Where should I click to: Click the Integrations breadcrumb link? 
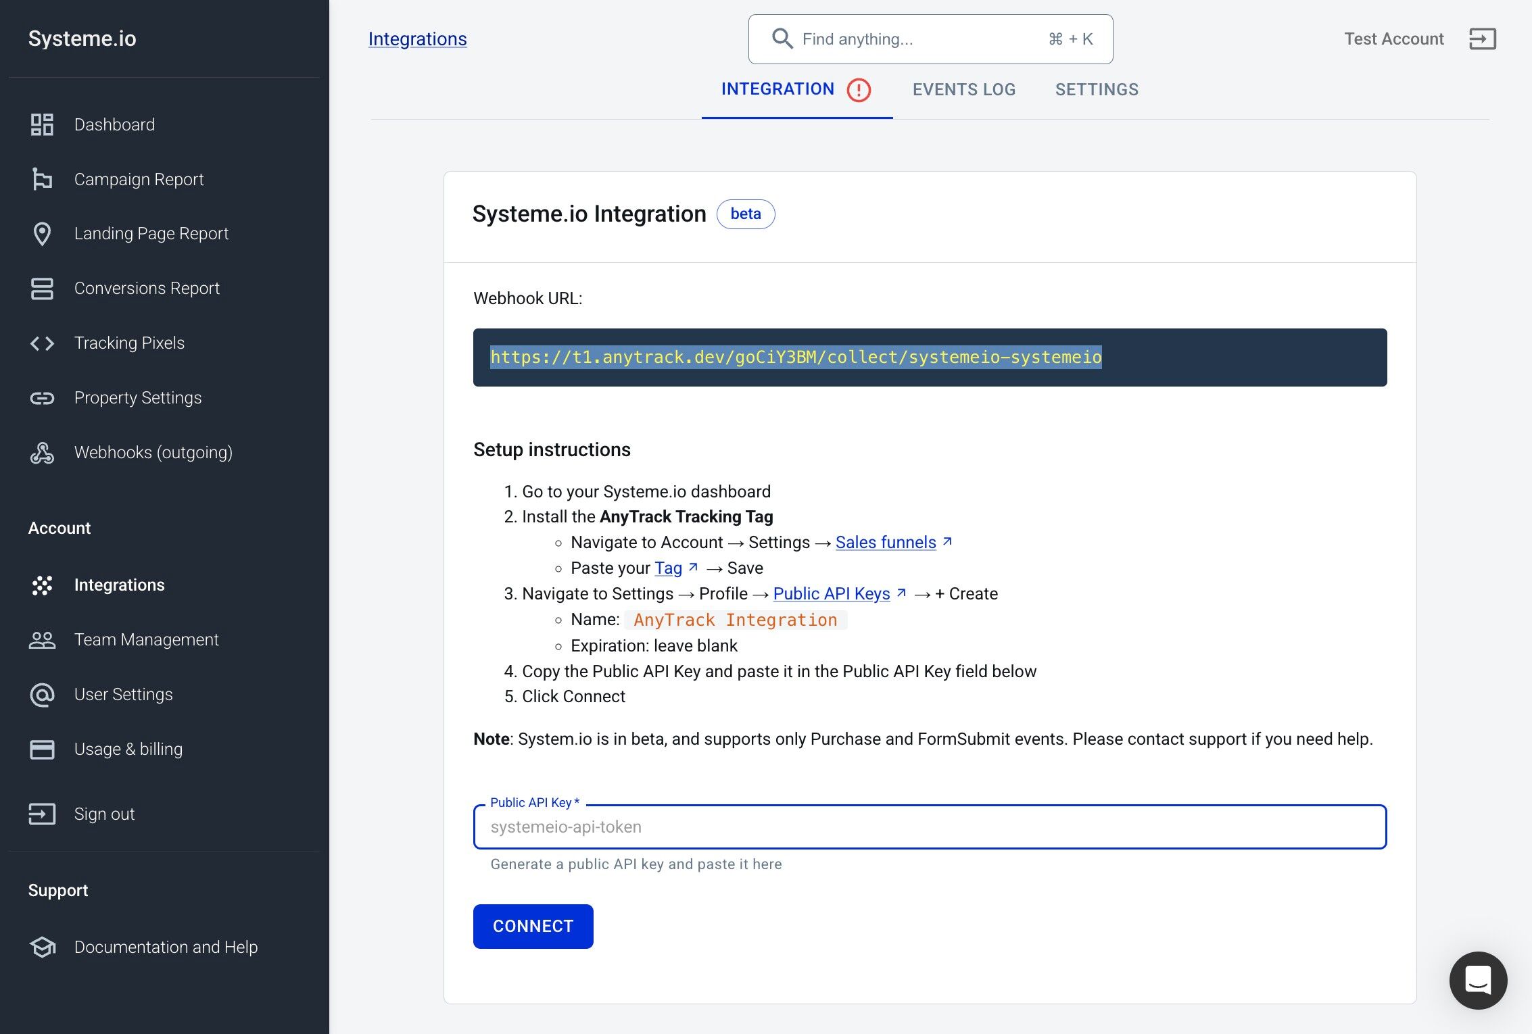coord(417,39)
